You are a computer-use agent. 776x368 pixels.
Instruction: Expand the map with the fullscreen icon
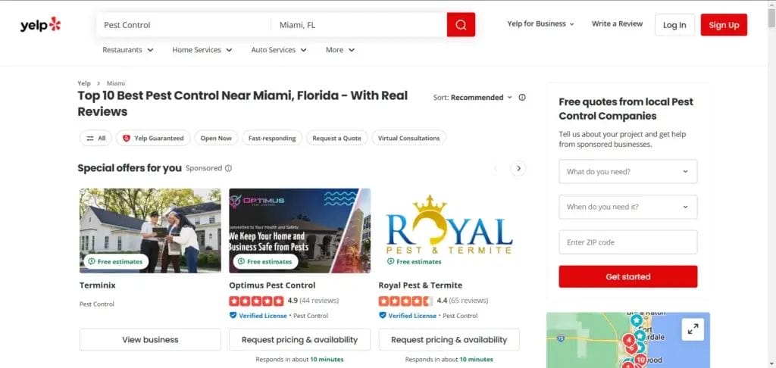[x=693, y=329]
